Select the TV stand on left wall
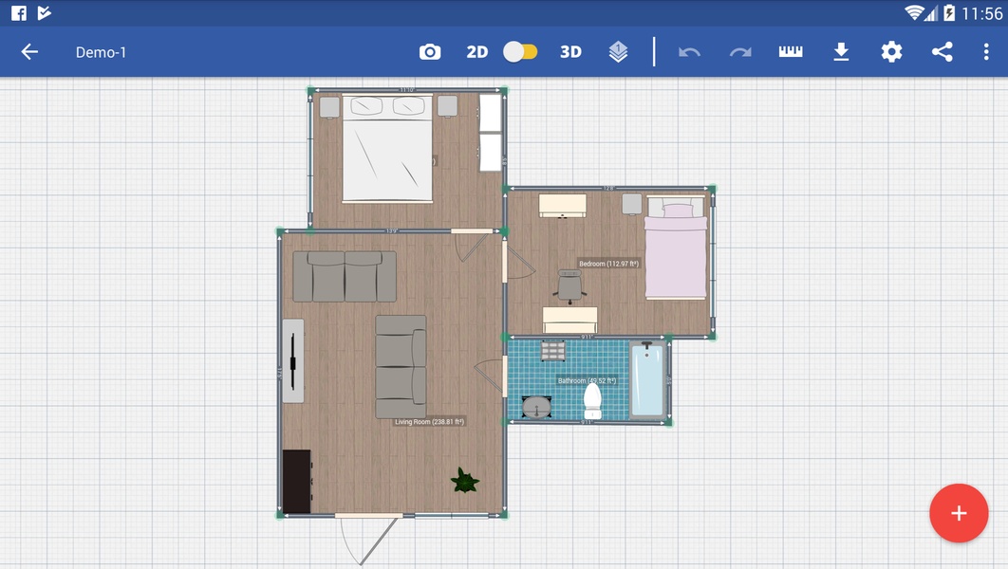The width and height of the screenshot is (1008, 569). pos(293,361)
